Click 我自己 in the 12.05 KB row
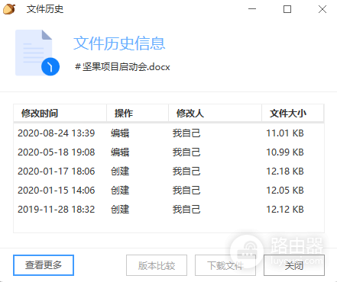 click(x=186, y=191)
